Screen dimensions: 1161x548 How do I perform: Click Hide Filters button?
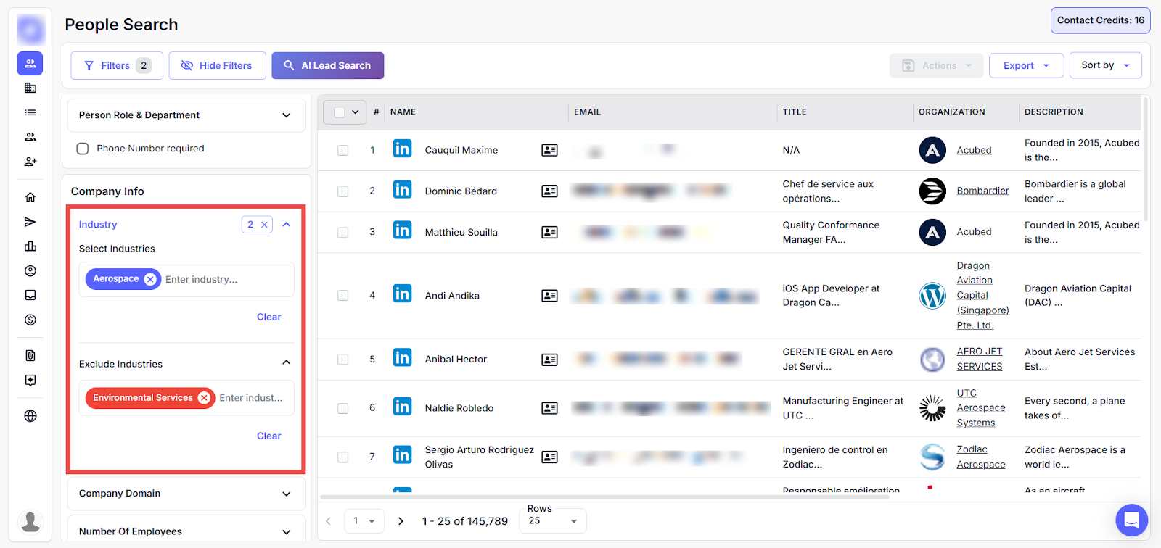coord(217,65)
